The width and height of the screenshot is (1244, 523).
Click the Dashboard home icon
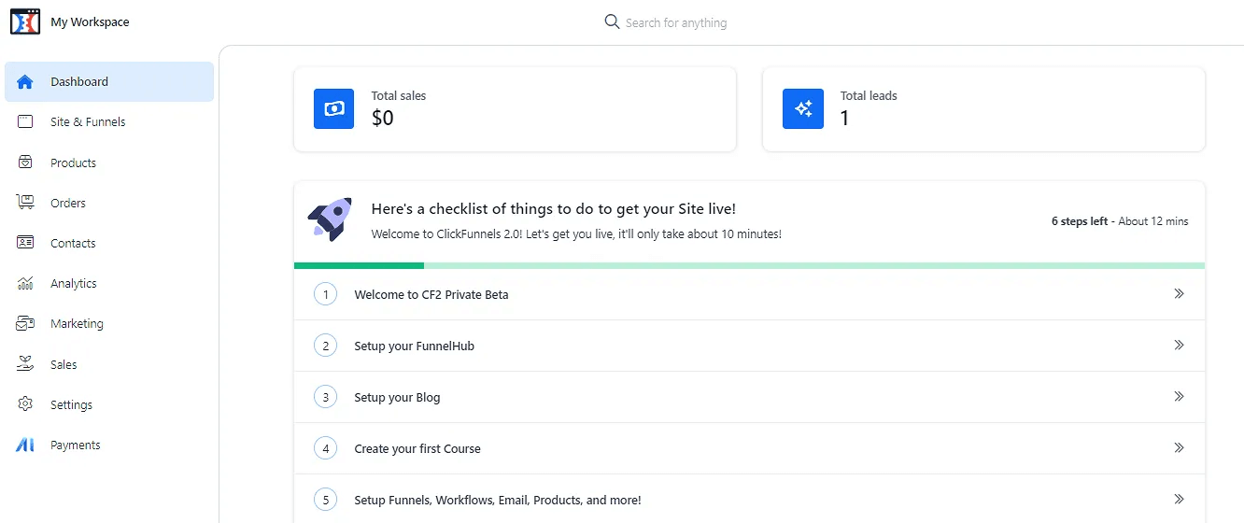pyautogui.click(x=25, y=82)
